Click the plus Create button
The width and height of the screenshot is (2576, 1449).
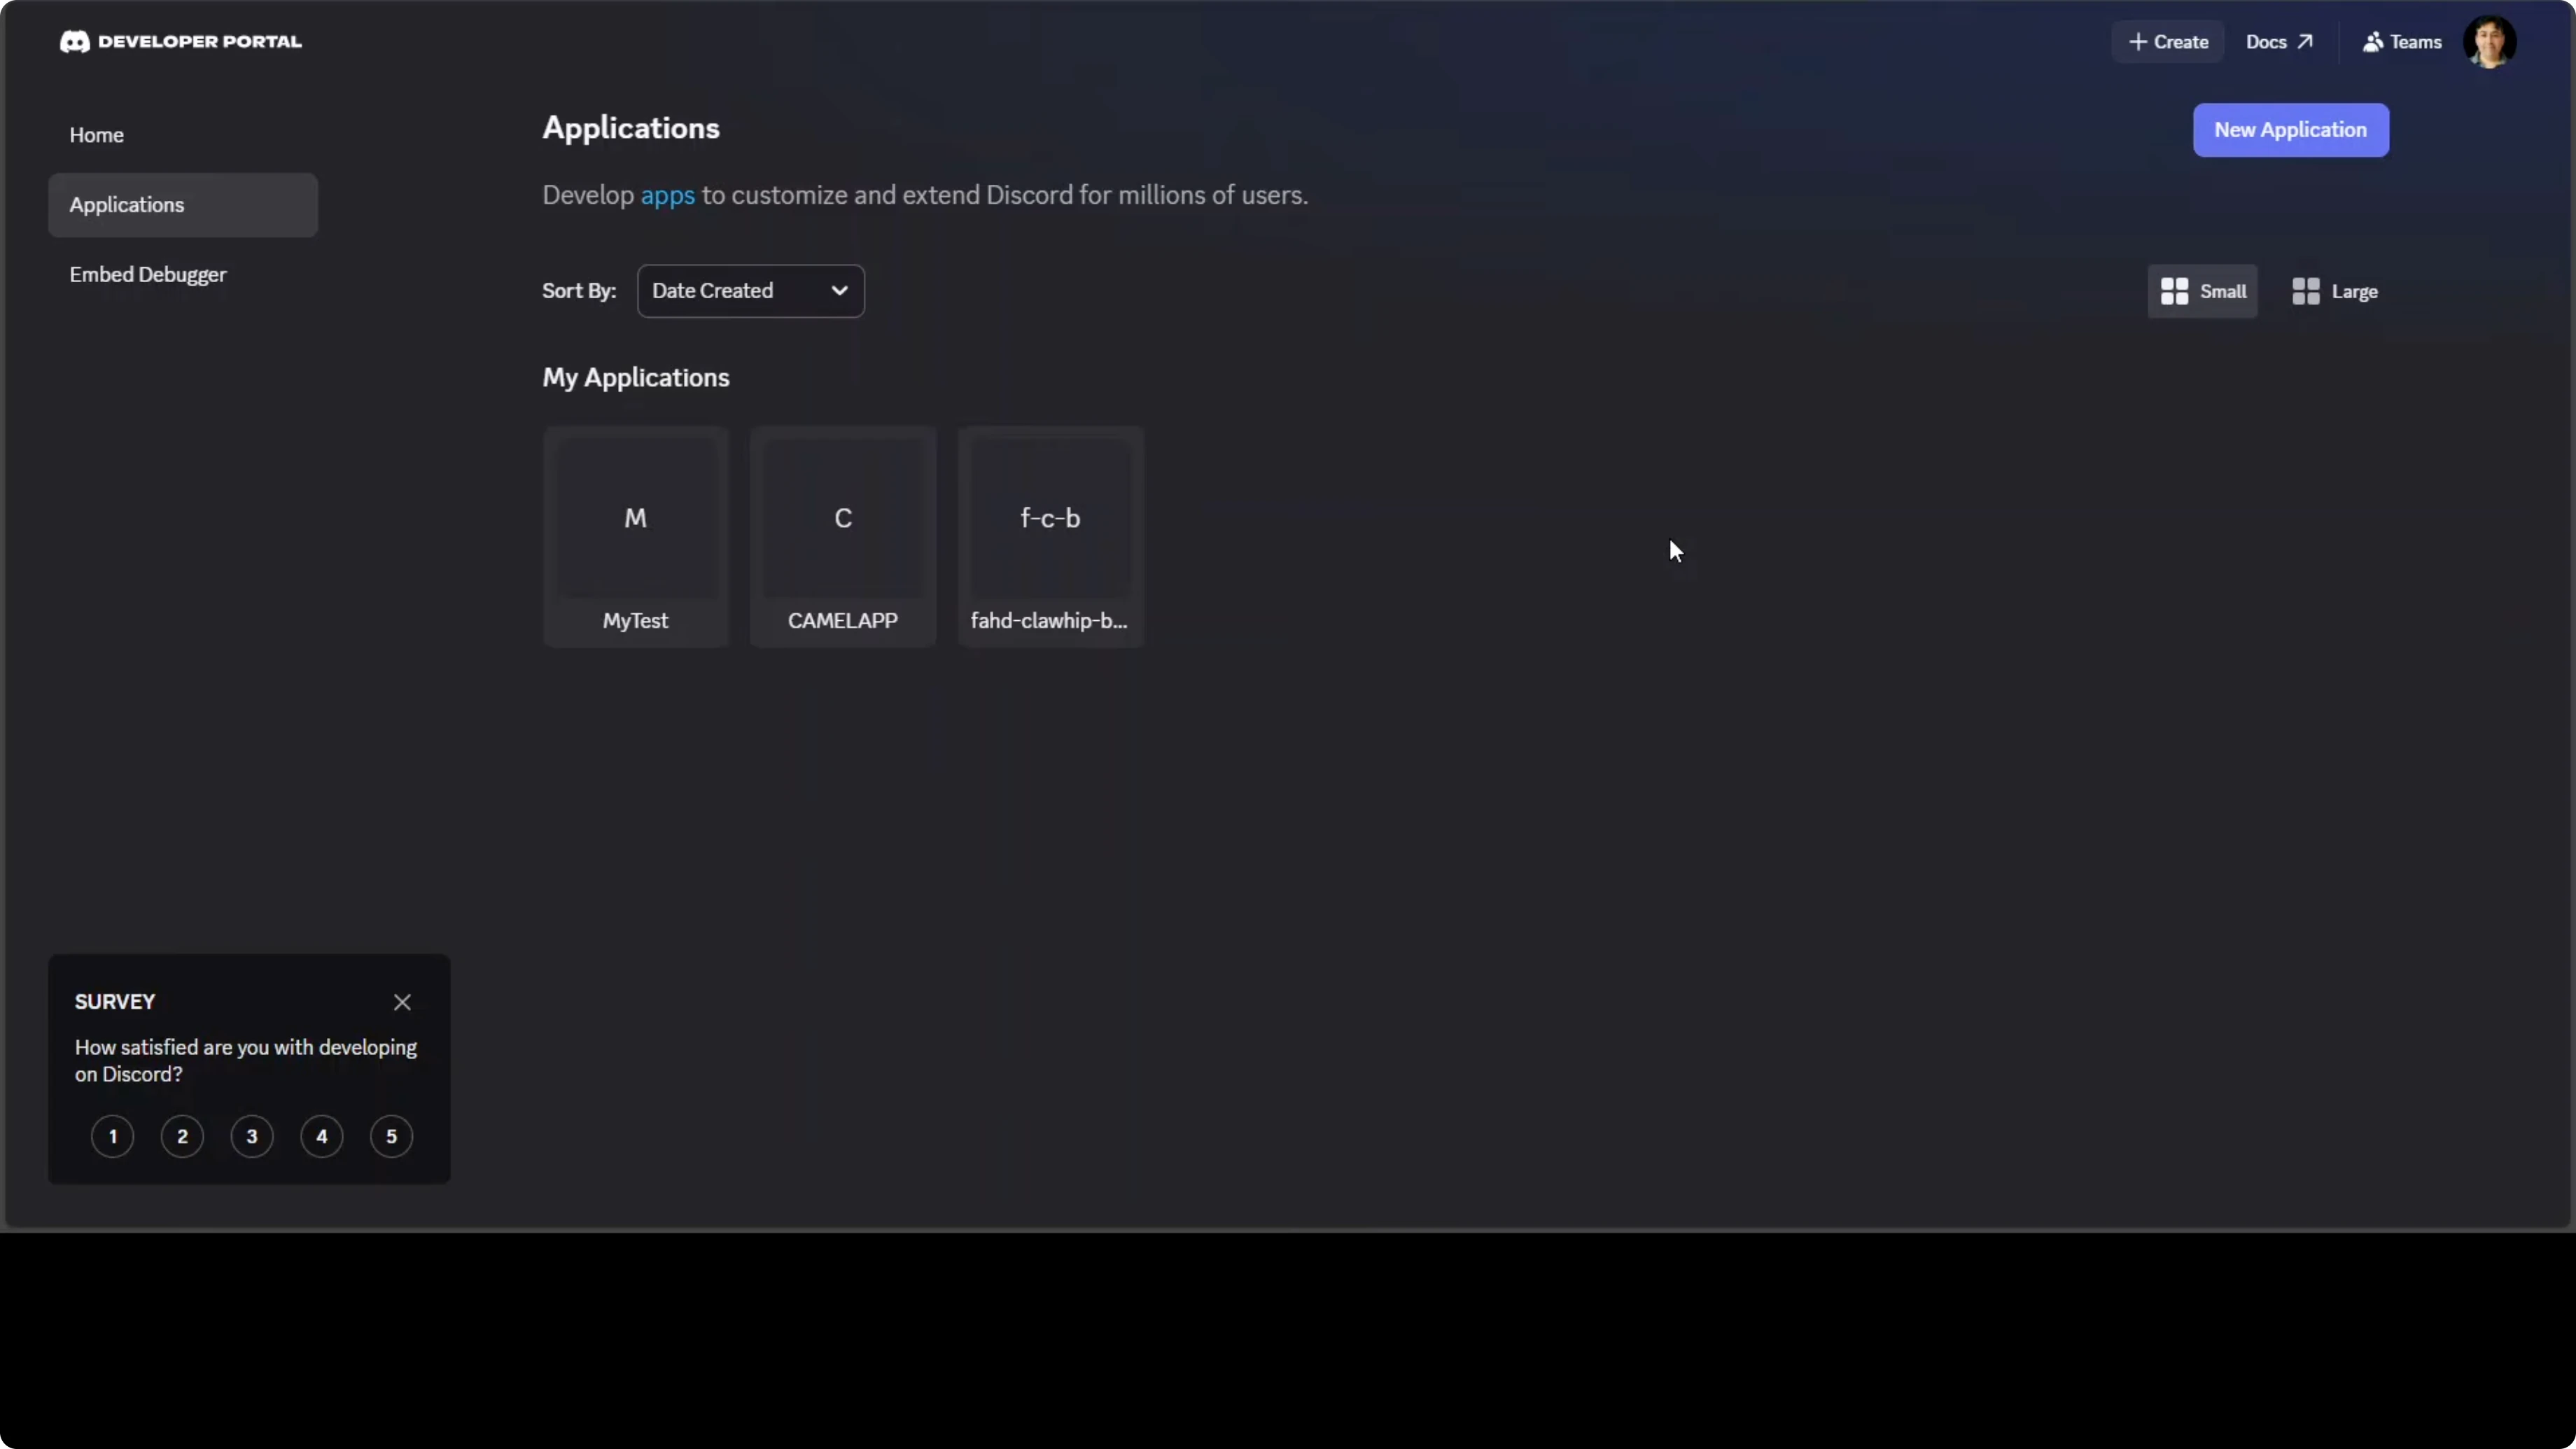click(2168, 42)
